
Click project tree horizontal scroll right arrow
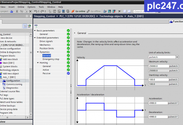(x=27, y=117)
